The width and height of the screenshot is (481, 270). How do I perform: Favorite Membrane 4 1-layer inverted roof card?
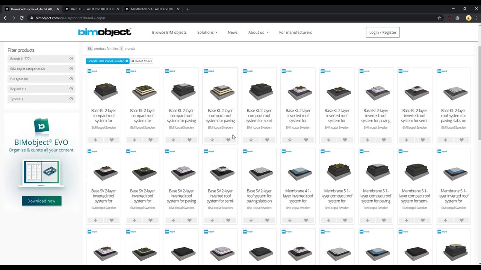[x=306, y=220]
